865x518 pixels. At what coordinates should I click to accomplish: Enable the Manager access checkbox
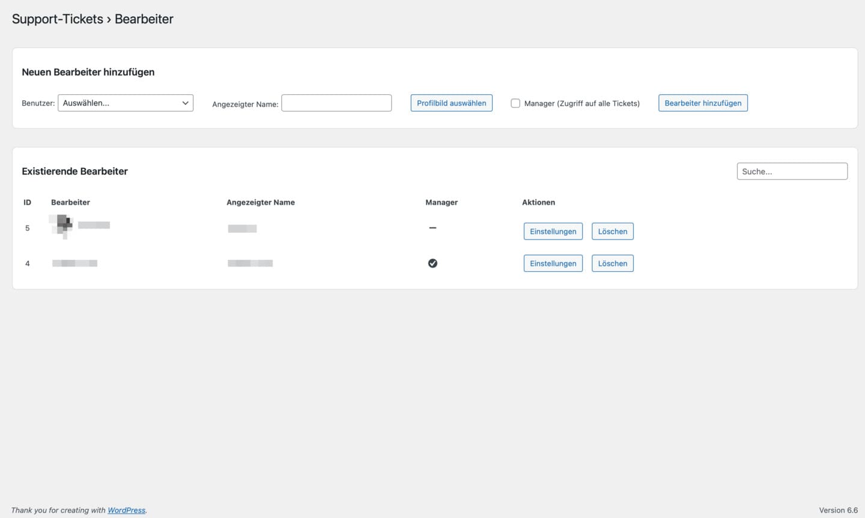(515, 103)
